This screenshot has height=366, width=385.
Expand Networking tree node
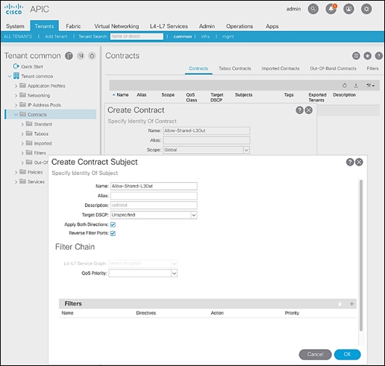click(16, 95)
